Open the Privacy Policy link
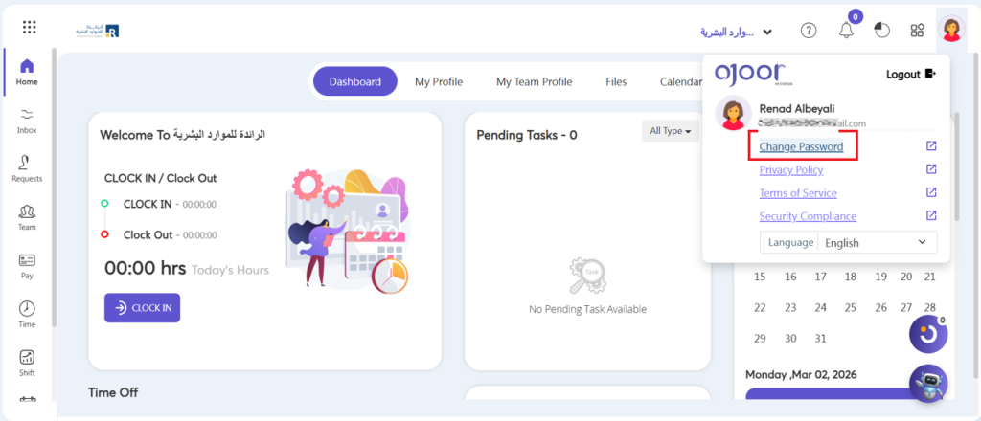This screenshot has width=981, height=421. point(790,170)
